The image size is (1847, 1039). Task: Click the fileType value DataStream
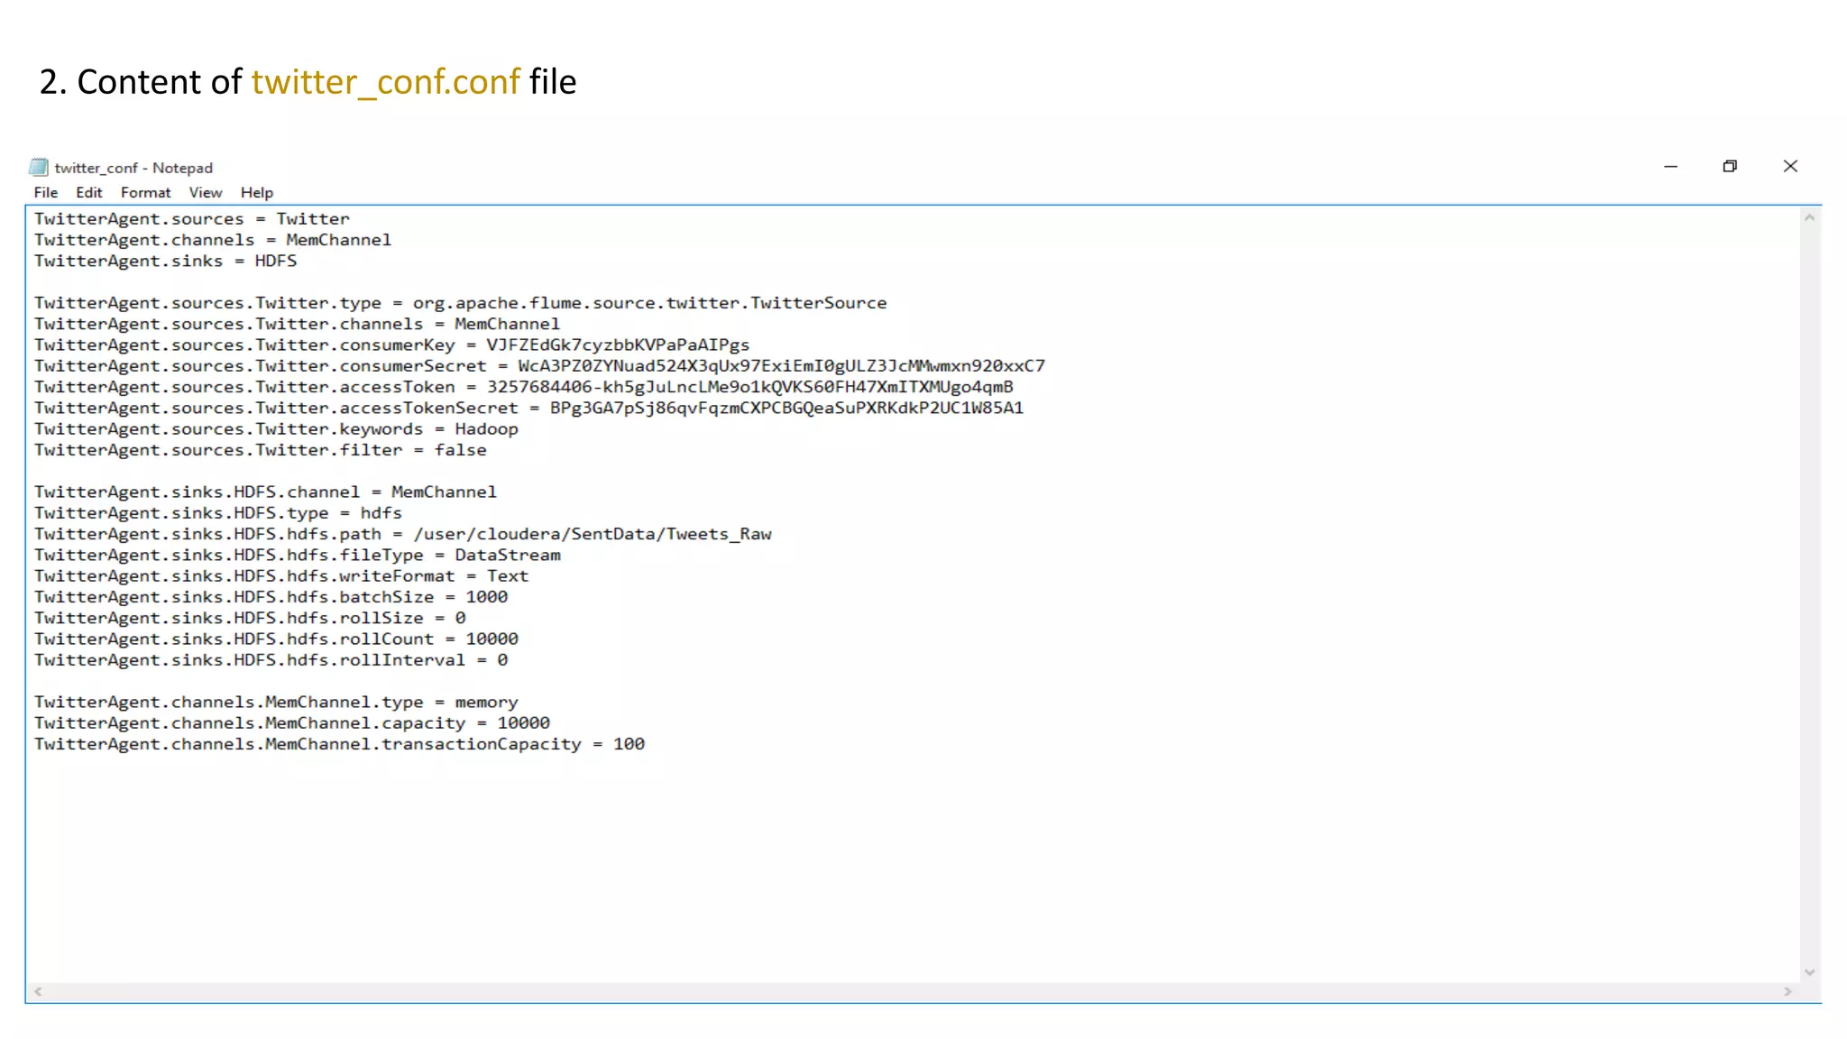point(507,555)
